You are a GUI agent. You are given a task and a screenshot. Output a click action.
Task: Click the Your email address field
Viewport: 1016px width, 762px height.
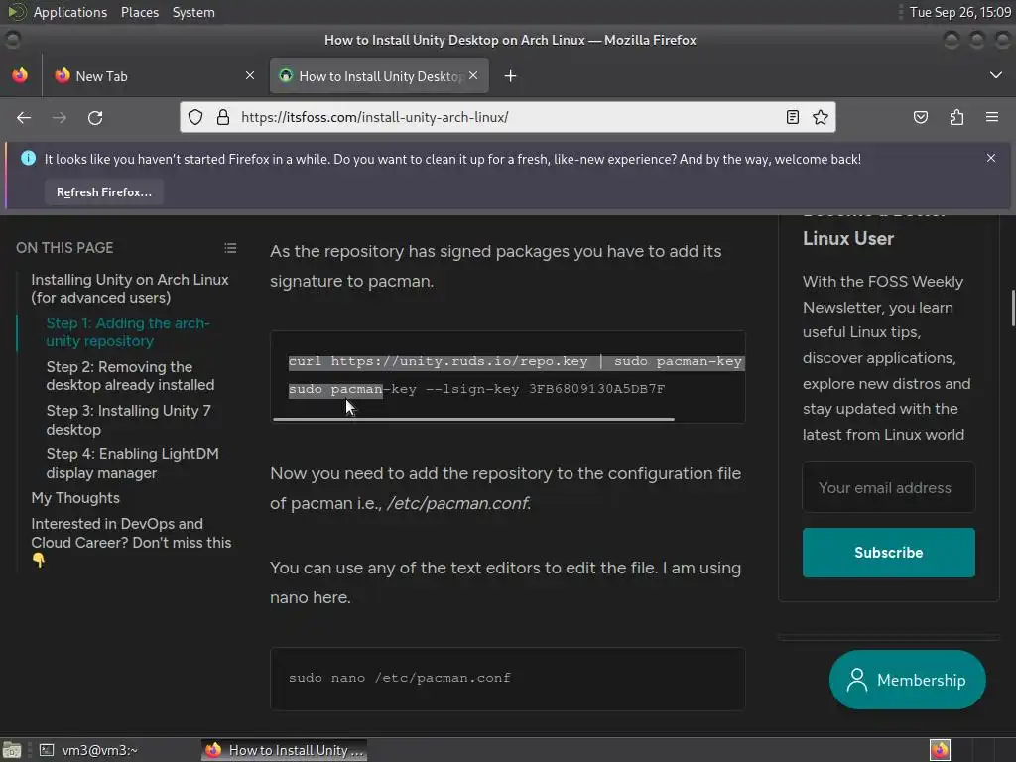pos(888,488)
